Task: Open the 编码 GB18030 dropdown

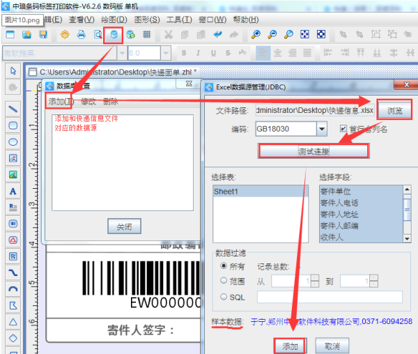Action: click(322, 129)
